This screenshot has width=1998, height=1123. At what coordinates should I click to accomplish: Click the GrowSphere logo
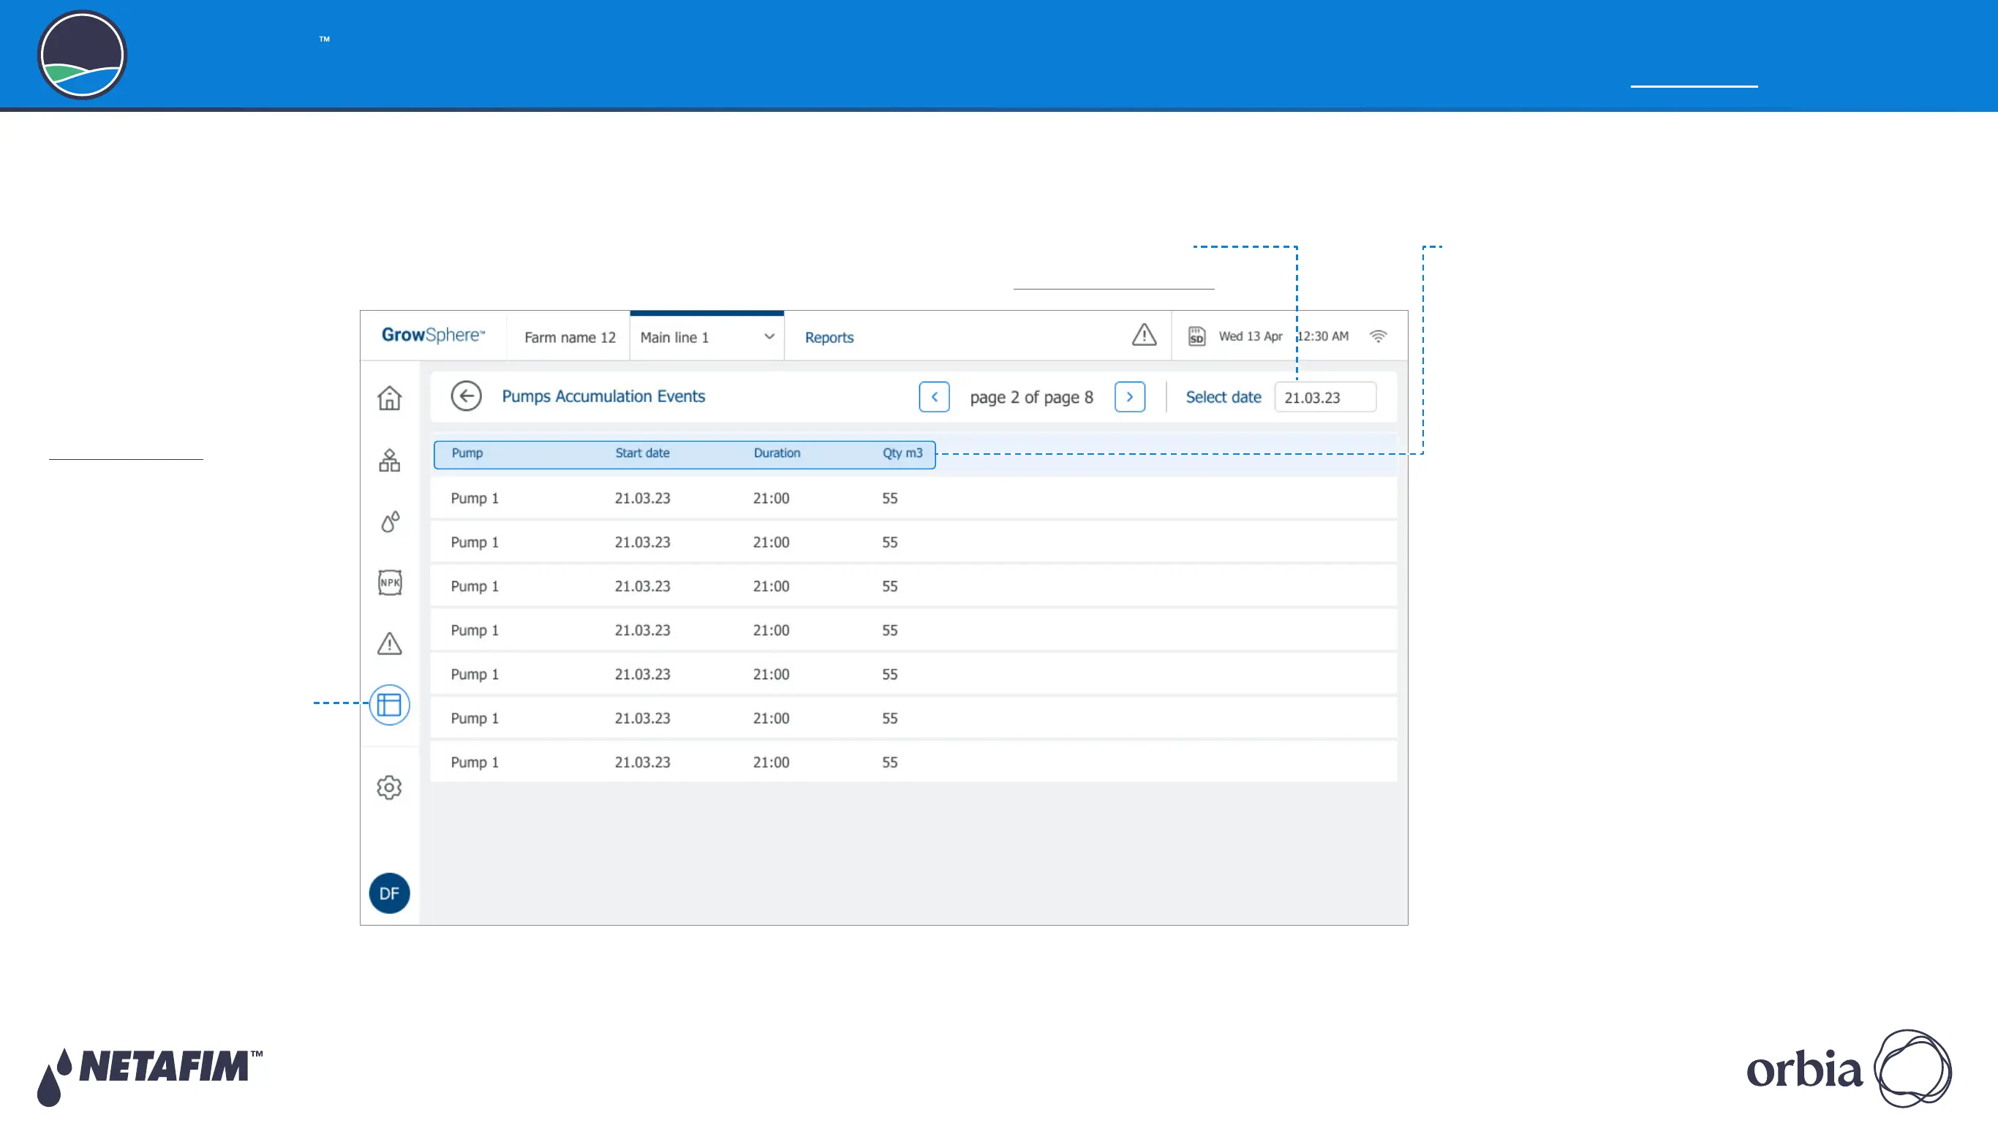(x=433, y=335)
